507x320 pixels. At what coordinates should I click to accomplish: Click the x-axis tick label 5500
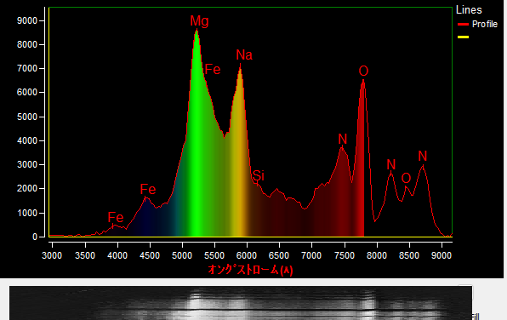(x=214, y=255)
